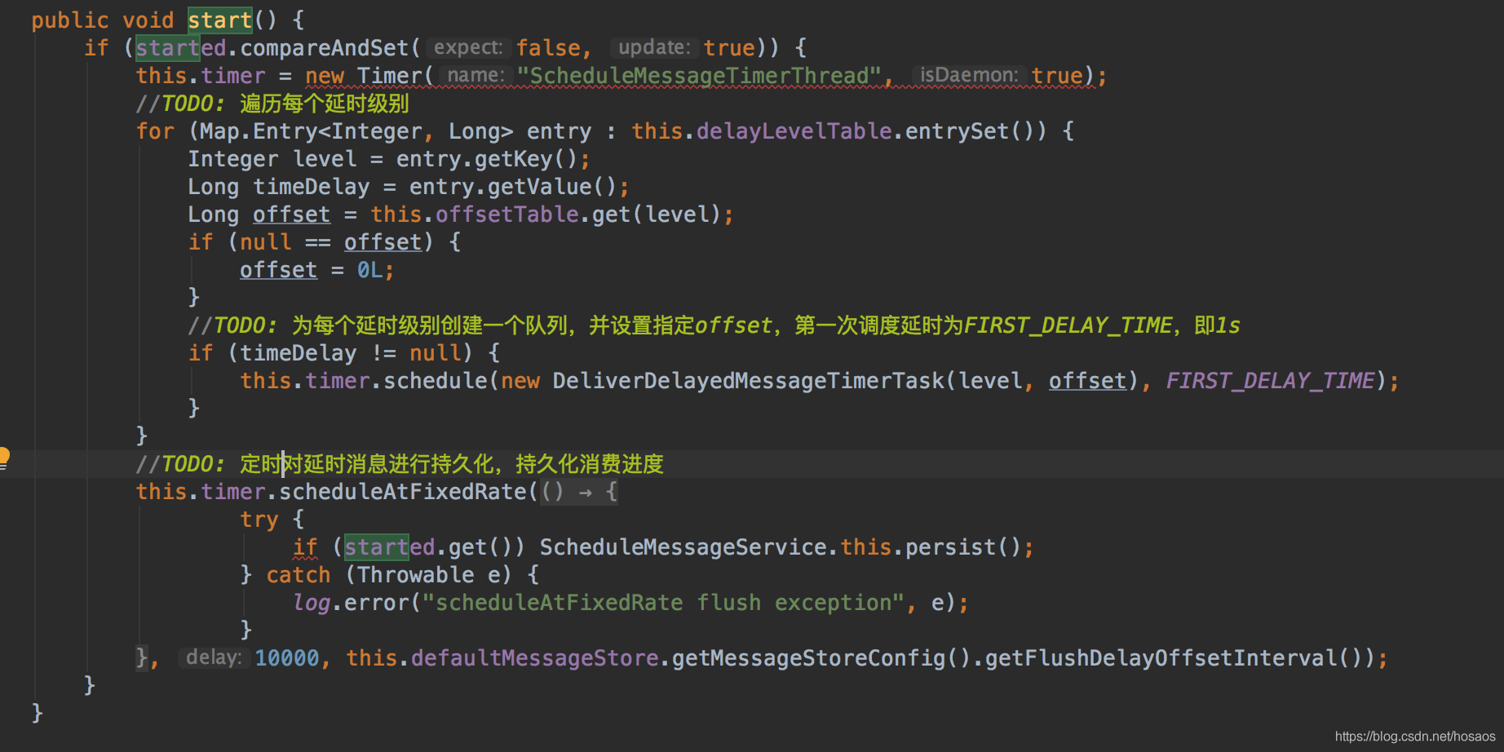The image size is (1504, 752).
Task: Click the 10000 numeric literal
Action: (x=287, y=658)
